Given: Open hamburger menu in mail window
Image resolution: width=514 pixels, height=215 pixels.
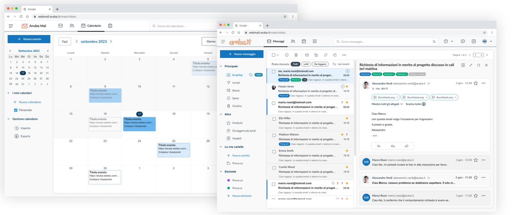Looking at the screenshot, I should (223, 42).
